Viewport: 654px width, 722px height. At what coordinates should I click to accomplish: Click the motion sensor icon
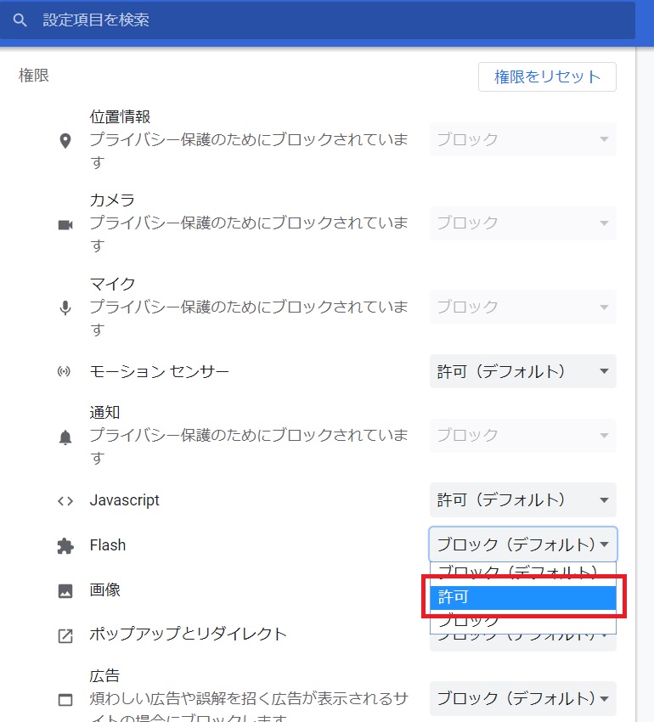click(x=65, y=372)
